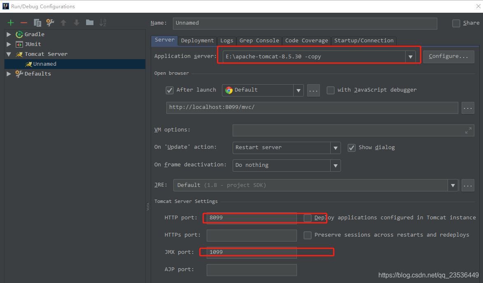483x283 pixels.
Task: Switch to Logs tab
Action: (x=227, y=41)
